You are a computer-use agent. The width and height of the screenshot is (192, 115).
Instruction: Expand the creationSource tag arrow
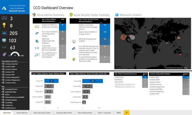coord(2,108)
